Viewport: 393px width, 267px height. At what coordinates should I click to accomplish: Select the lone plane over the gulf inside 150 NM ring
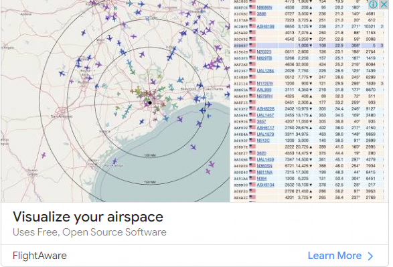[x=193, y=147]
